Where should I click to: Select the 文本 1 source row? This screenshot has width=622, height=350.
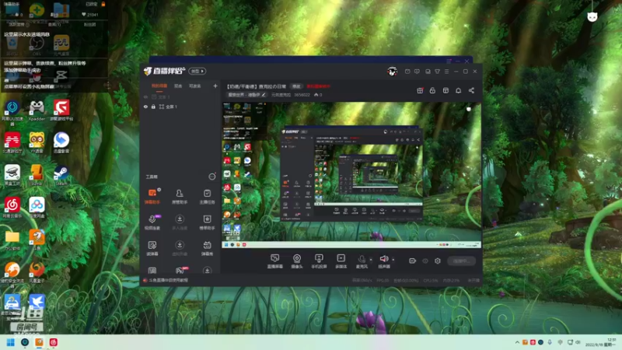tap(180, 96)
